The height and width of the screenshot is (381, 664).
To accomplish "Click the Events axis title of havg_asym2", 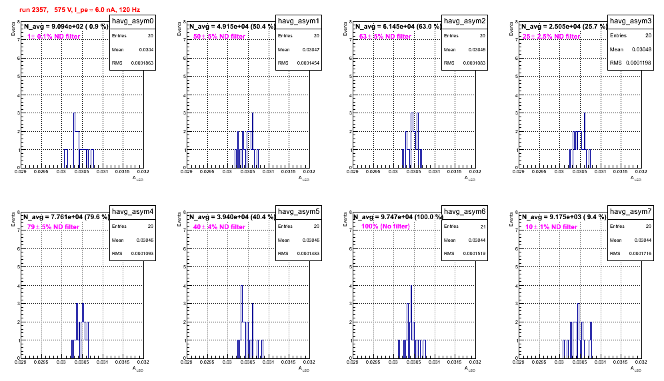I will coord(345,28).
